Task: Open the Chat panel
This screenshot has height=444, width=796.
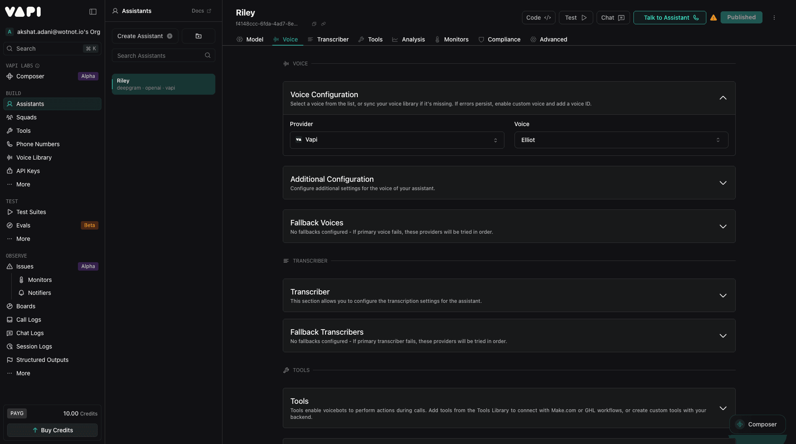Action: [x=613, y=18]
